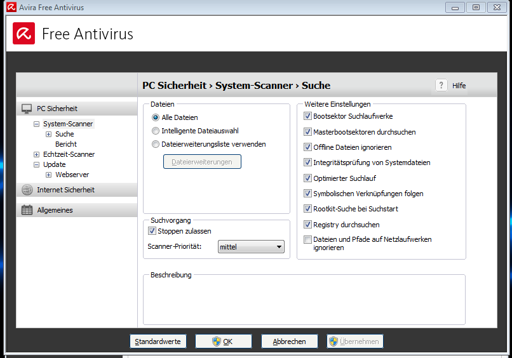Viewport: 512px width, 358px height.
Task: Click the Avira logo in header
Action: [24, 33]
